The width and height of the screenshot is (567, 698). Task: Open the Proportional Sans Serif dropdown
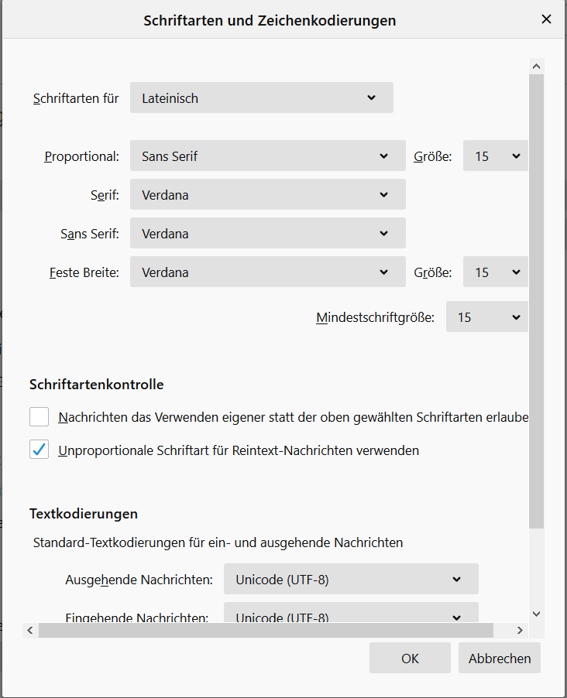267,156
